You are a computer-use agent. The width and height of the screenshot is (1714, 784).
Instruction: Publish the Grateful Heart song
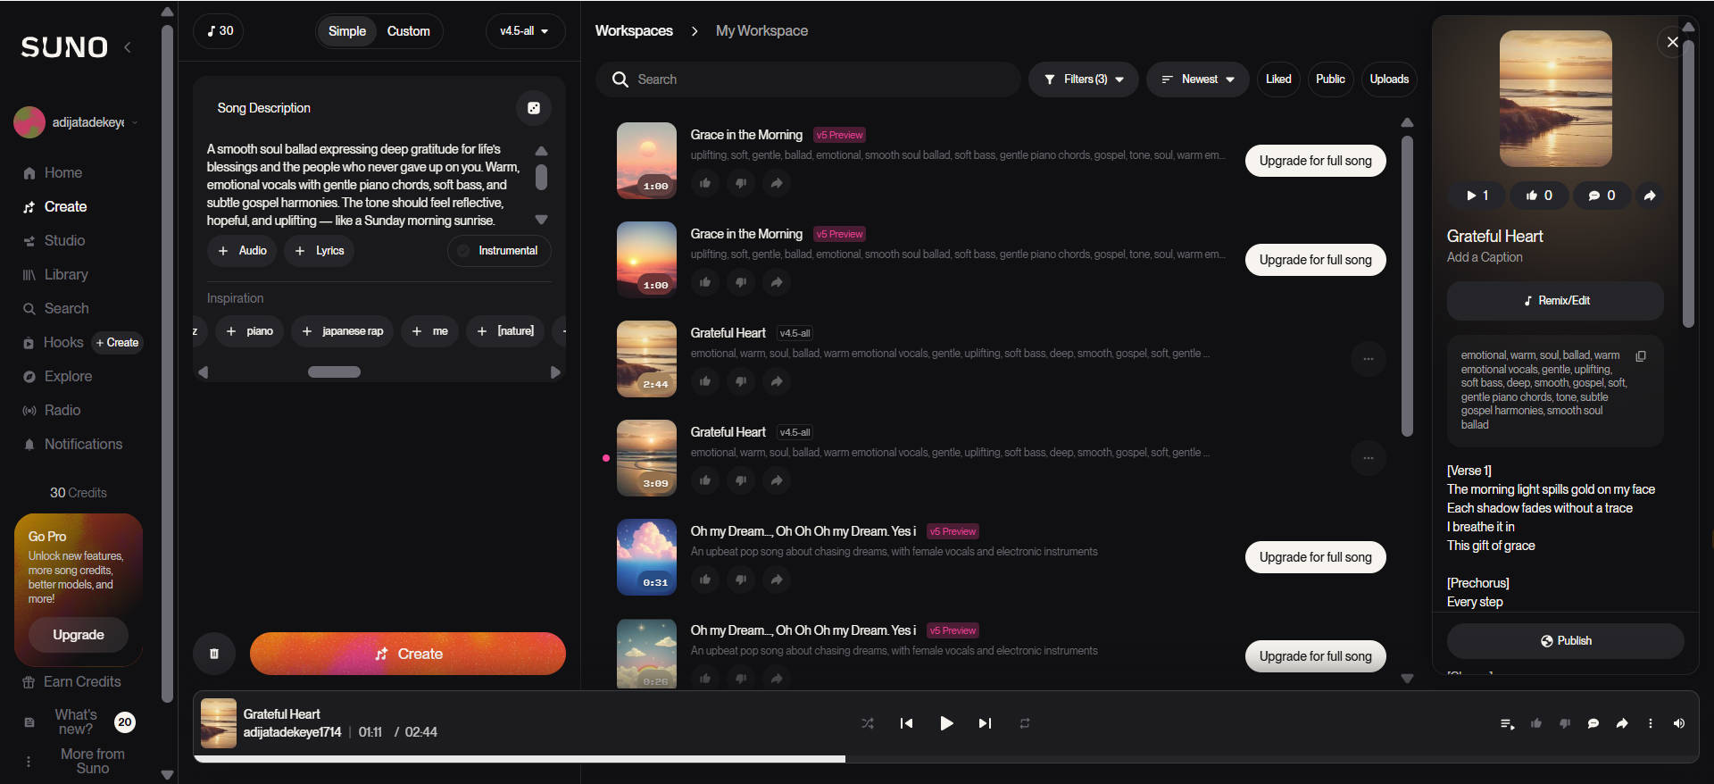[x=1566, y=641]
